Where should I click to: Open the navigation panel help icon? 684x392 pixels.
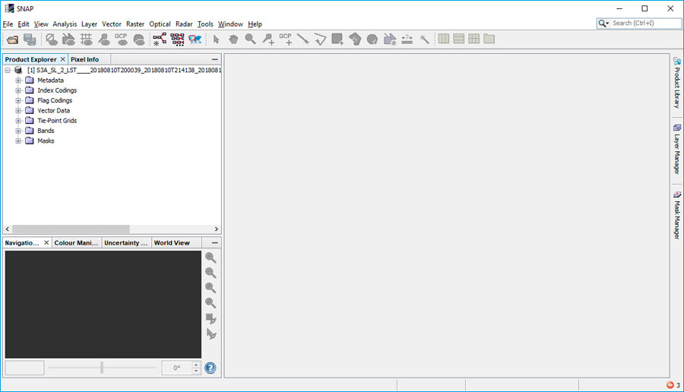pyautogui.click(x=211, y=368)
